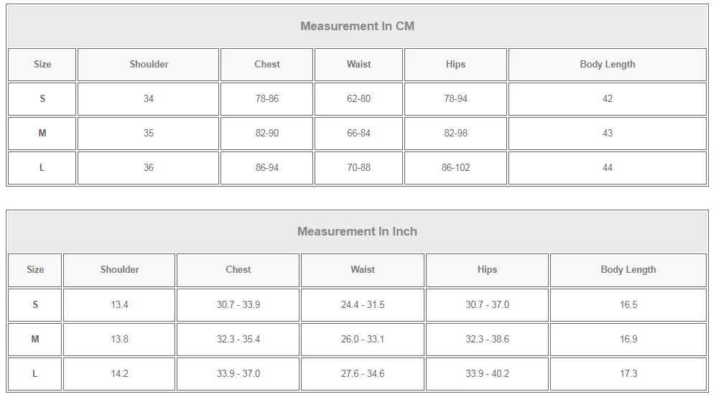Select the 27.6 - 34.6 waist cell
The height and width of the screenshot is (397, 716).
click(x=363, y=374)
